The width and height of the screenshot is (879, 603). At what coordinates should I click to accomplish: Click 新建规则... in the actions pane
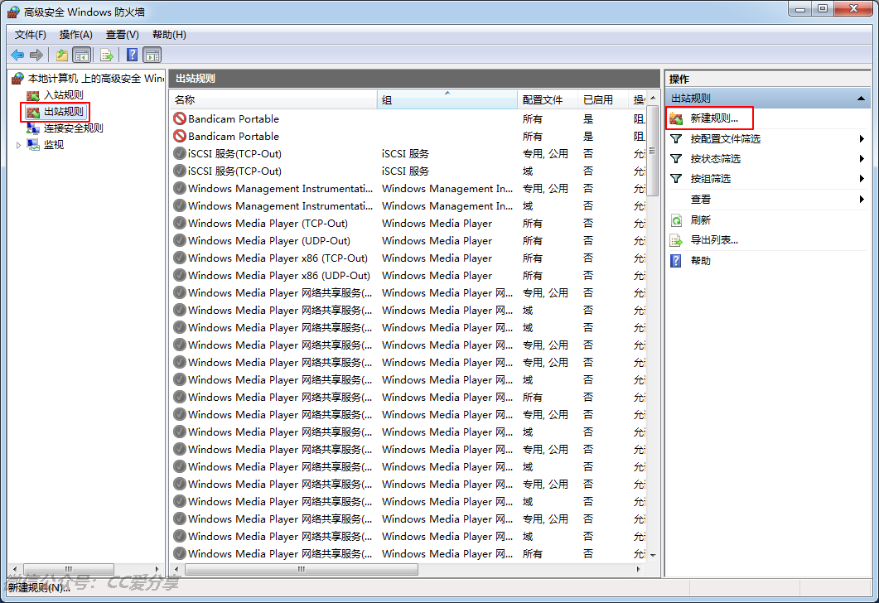pos(714,118)
